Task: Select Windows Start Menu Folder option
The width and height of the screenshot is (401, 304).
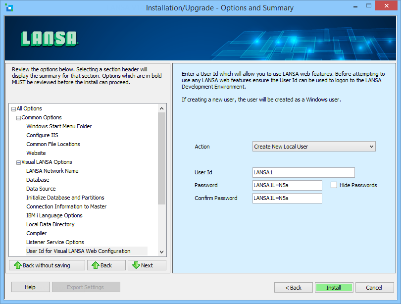Action: point(59,126)
